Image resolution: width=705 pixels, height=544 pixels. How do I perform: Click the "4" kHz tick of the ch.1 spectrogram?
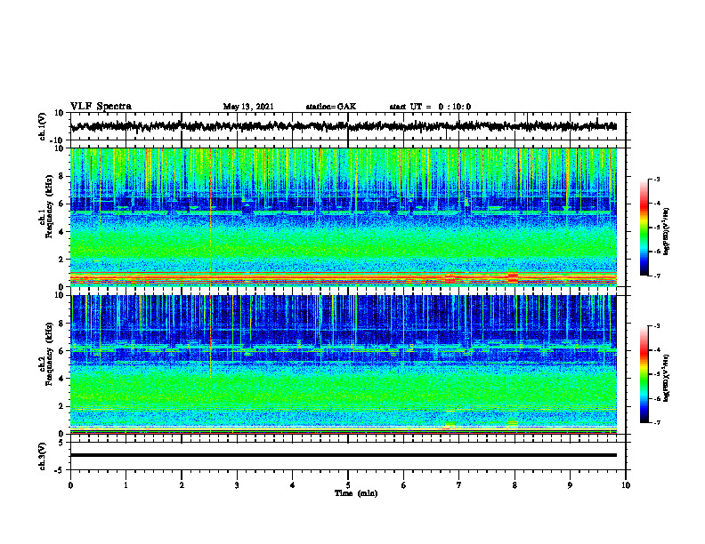tap(61, 232)
